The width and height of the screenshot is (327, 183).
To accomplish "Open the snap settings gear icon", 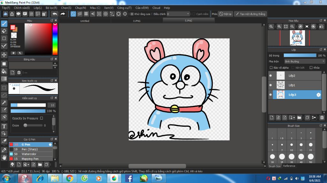I will pos(125,14).
